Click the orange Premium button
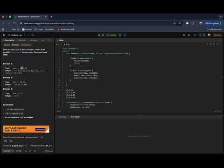The image size is (224, 168). tap(217, 35)
